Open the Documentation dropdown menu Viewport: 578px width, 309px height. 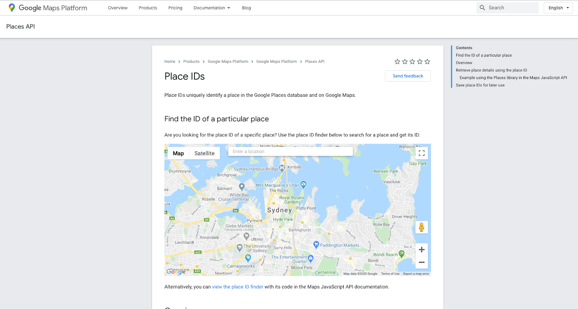[x=212, y=8]
